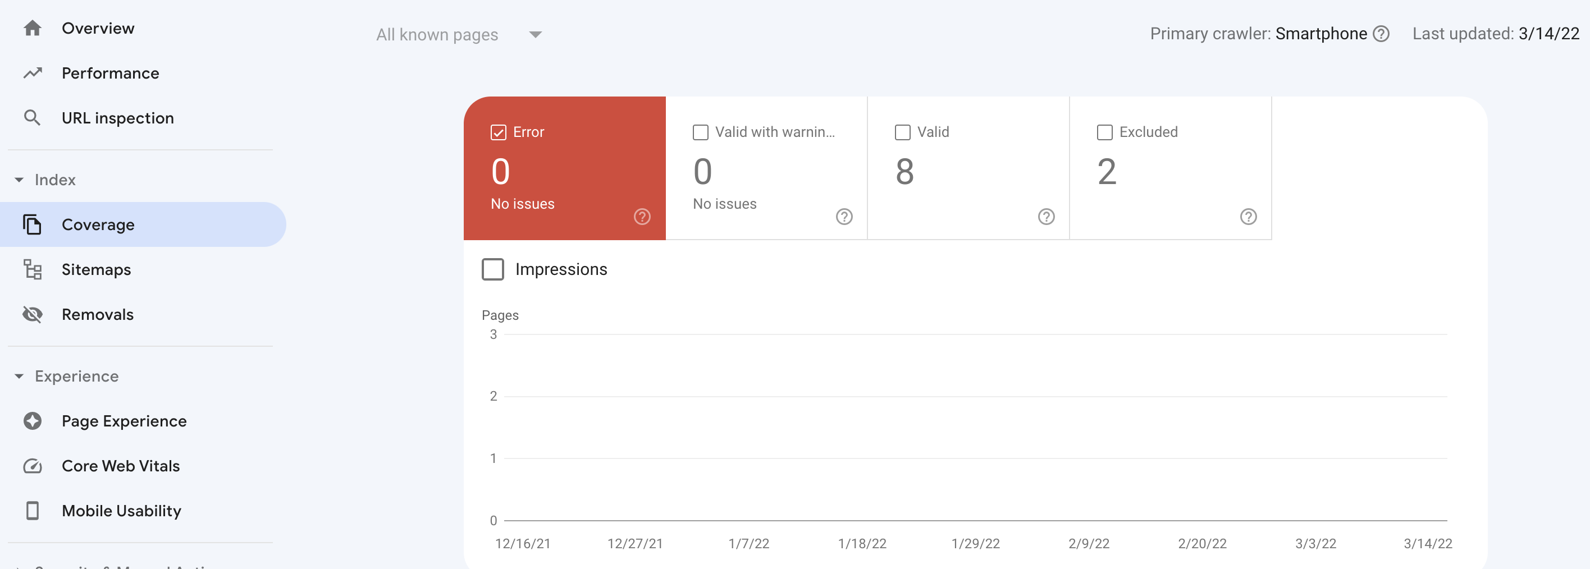Open the Overview home icon
Image resolution: width=1590 pixels, height=569 pixels.
pyautogui.click(x=33, y=27)
